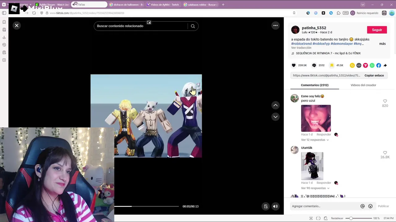The width and height of the screenshot is (396, 222).
Task: Open Esme's comment image
Action: (x=316, y=118)
